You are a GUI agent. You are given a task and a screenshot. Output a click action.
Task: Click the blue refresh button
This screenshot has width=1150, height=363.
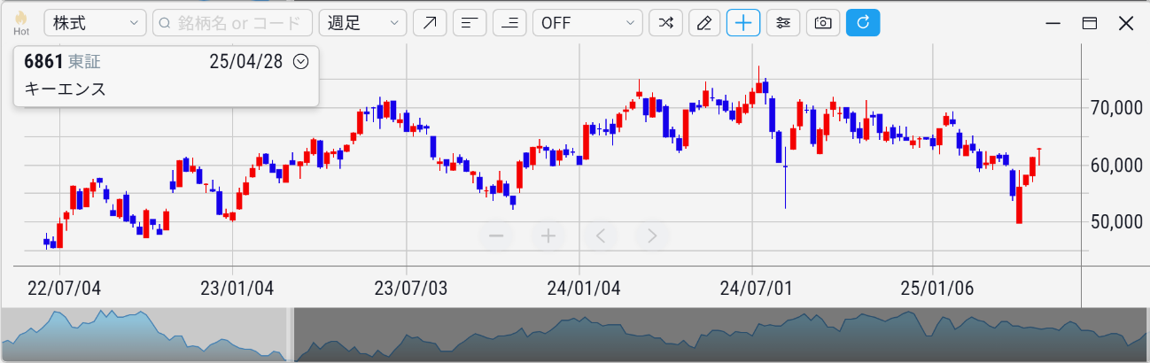coord(863,23)
